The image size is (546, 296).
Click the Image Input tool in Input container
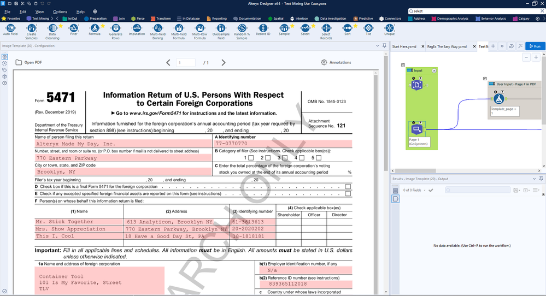(417, 85)
